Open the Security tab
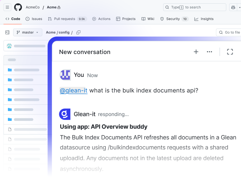This screenshot has width=241, height=186. pos(174,19)
